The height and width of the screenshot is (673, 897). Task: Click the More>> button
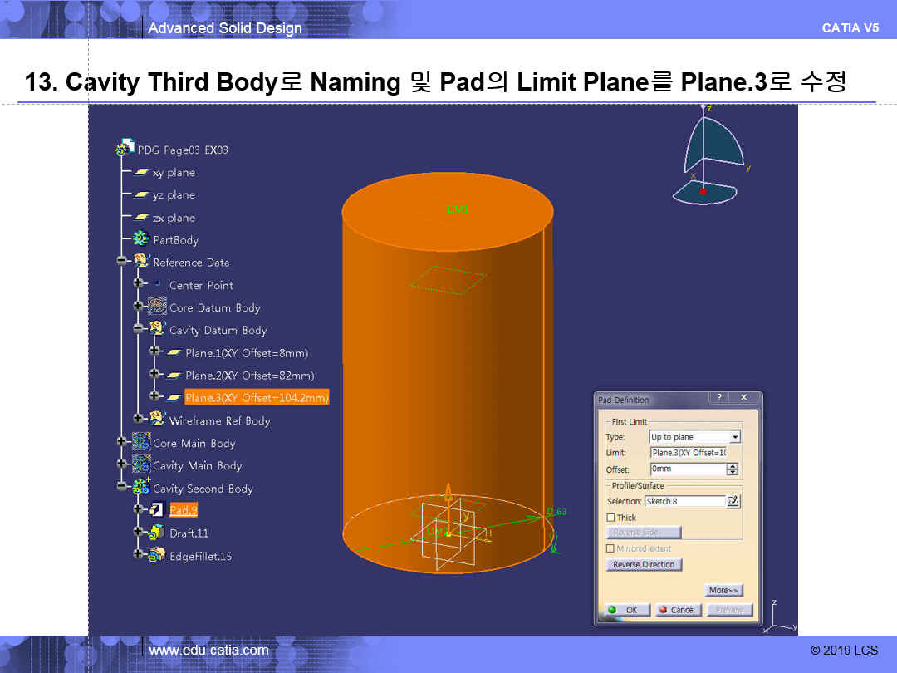[x=723, y=590]
